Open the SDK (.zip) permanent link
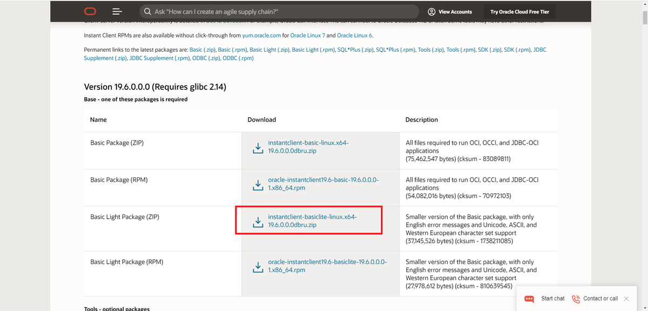Image resolution: width=648 pixels, height=311 pixels. tap(489, 50)
